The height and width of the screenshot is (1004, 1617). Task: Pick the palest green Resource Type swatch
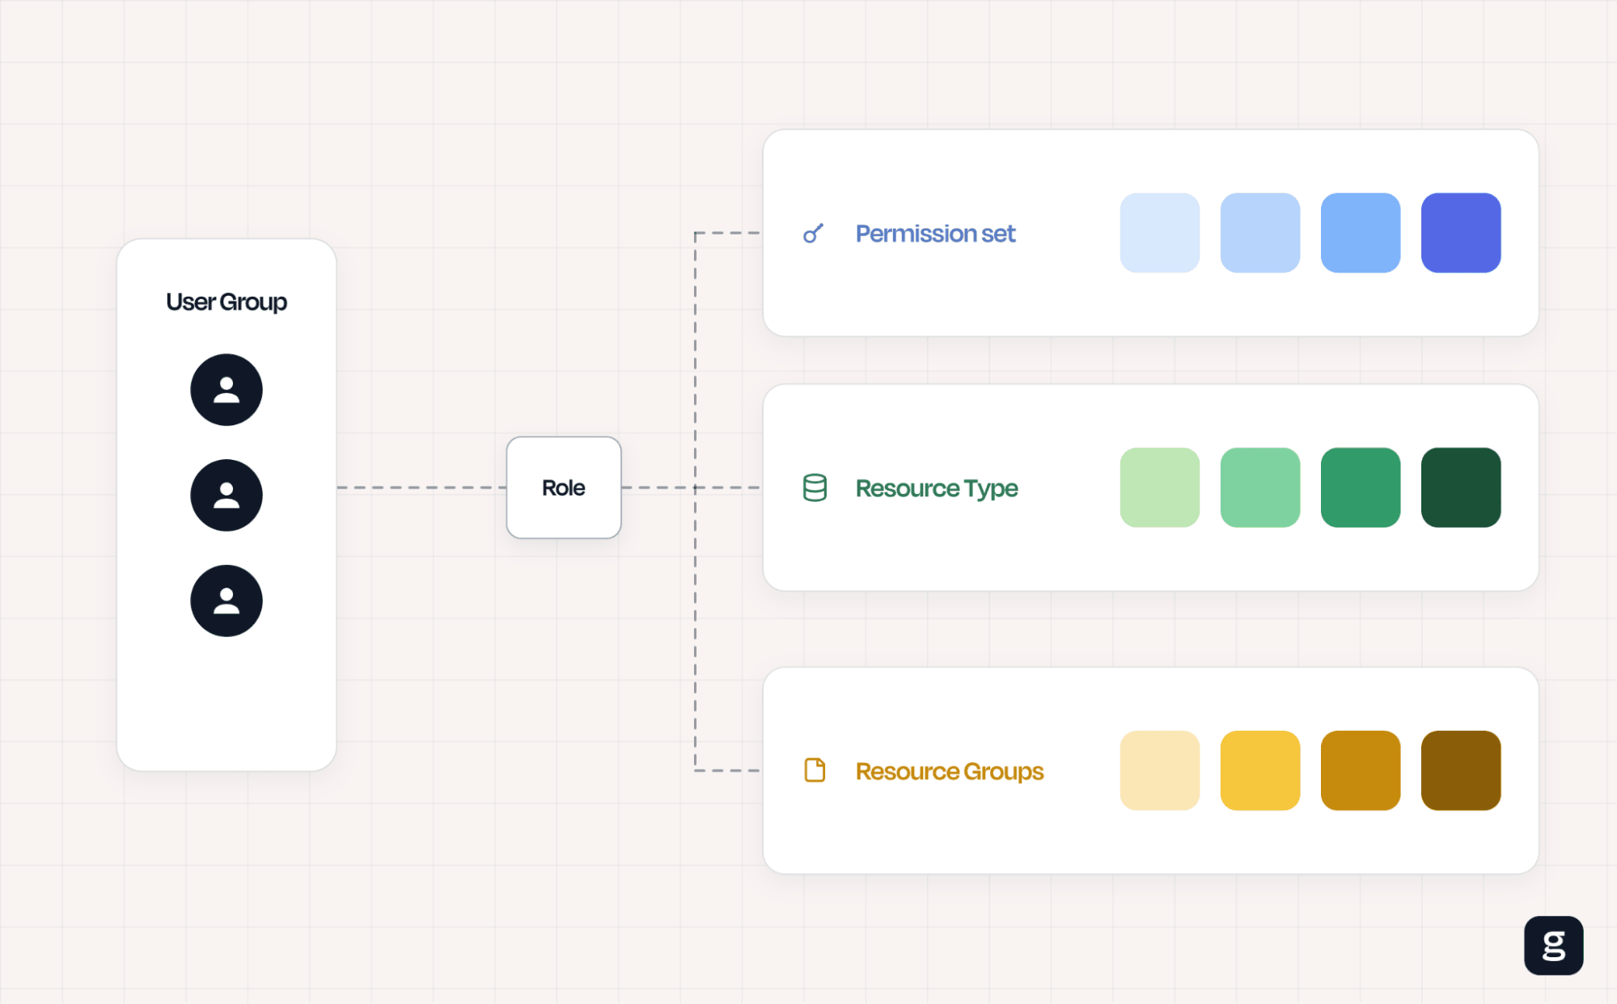click(x=1160, y=487)
